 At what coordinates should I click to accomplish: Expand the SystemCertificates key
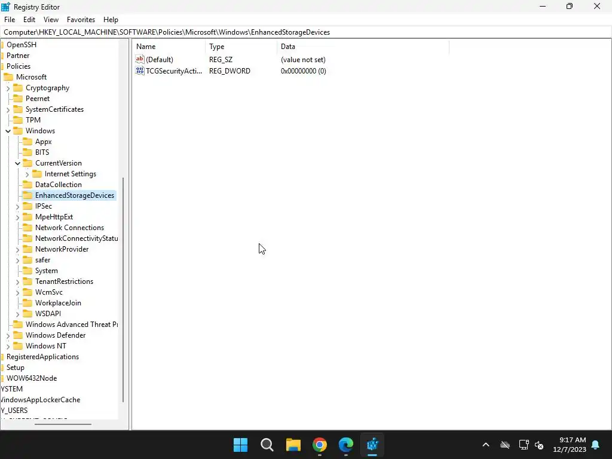(x=8, y=110)
